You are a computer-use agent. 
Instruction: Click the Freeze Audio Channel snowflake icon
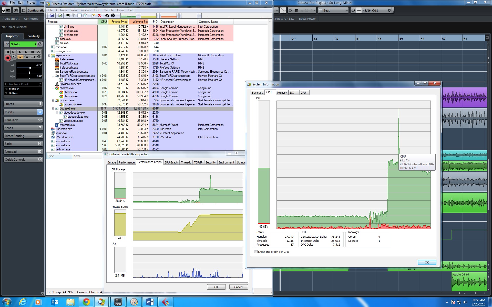(x=39, y=57)
